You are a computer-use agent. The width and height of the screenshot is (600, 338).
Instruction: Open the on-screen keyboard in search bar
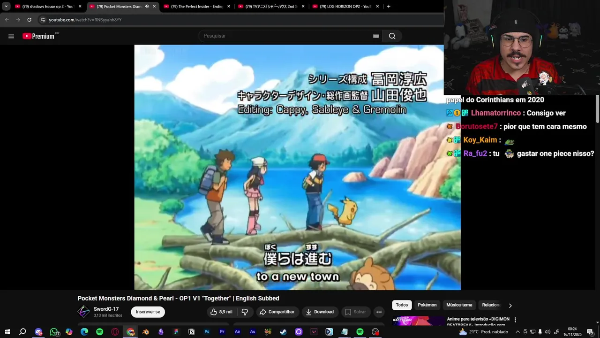tap(376, 36)
